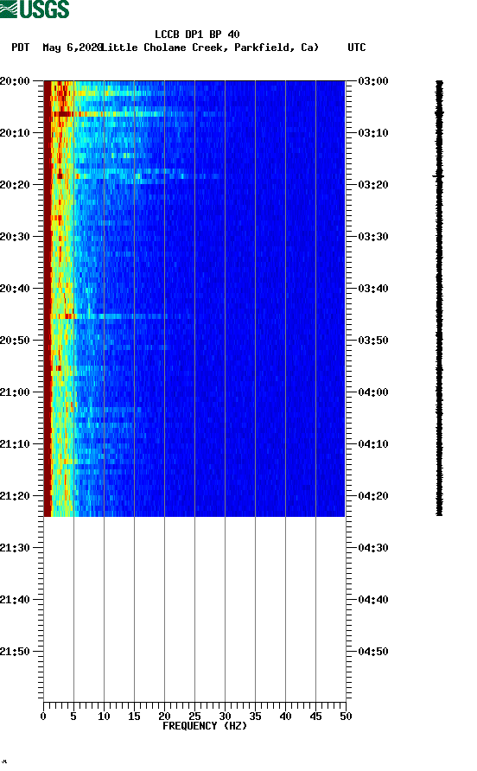477x771 pixels.
Task: Click the '03:20' UTC time label
Action: coord(373,185)
